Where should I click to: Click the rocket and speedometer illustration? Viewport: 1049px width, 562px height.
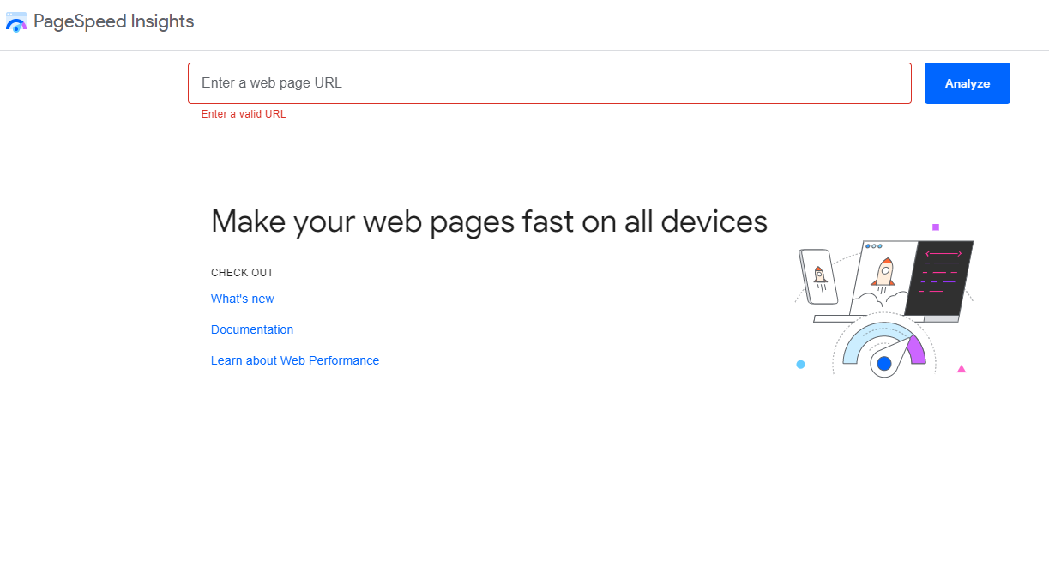tap(883, 299)
